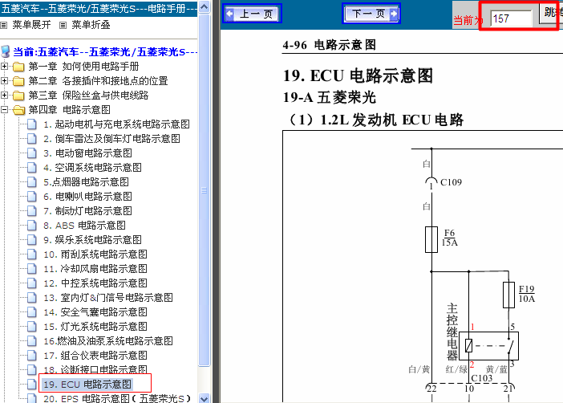Open 1. 起动电机与充电系统电路示意图
Viewport: 563px width, 403px height.
click(117, 124)
